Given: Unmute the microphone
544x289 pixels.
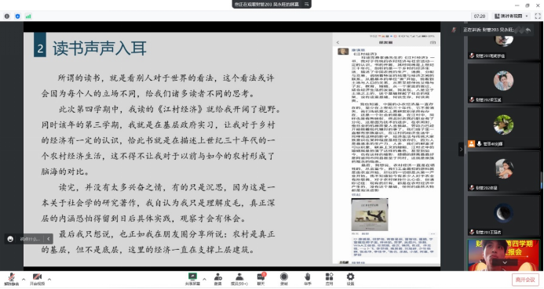Looking at the screenshot, I should coord(12,279).
